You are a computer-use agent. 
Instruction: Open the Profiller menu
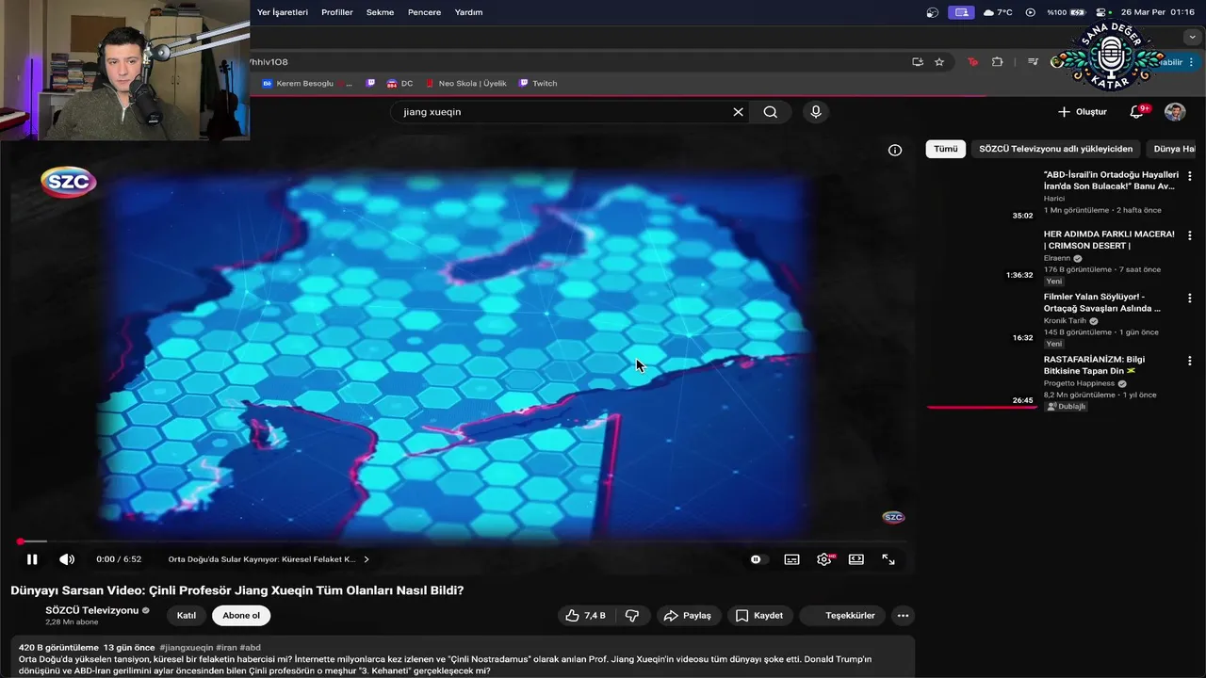337,12
